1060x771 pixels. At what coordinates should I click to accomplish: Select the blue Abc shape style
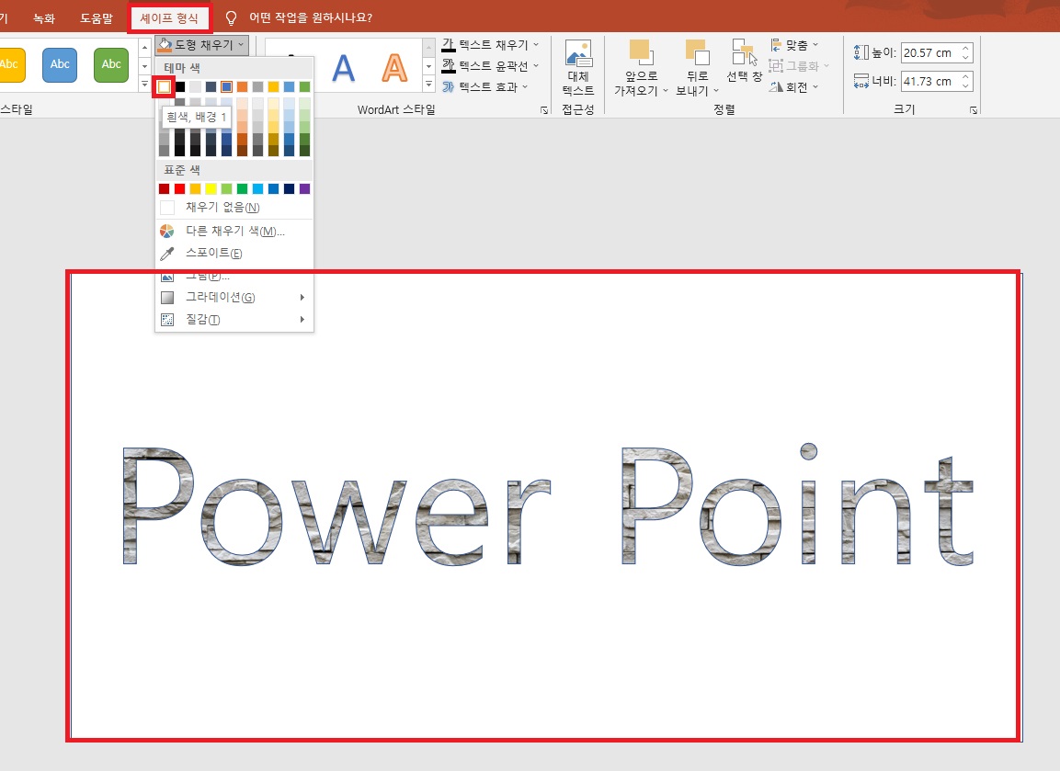60,65
